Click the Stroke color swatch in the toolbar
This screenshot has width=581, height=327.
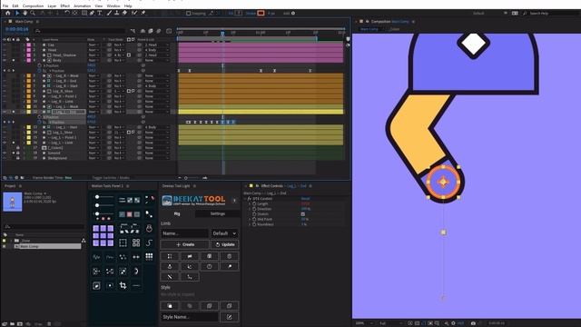[261, 14]
